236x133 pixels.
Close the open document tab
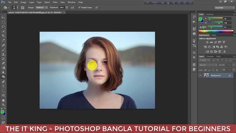[64, 13]
